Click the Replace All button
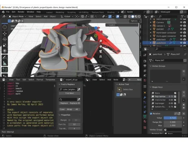The image size is (188, 142). (x=75, y=103)
